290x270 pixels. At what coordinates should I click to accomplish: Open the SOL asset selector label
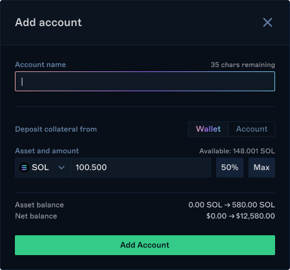tap(40, 168)
